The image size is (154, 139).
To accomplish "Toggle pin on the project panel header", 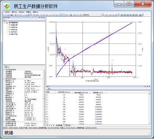I will (42, 18).
